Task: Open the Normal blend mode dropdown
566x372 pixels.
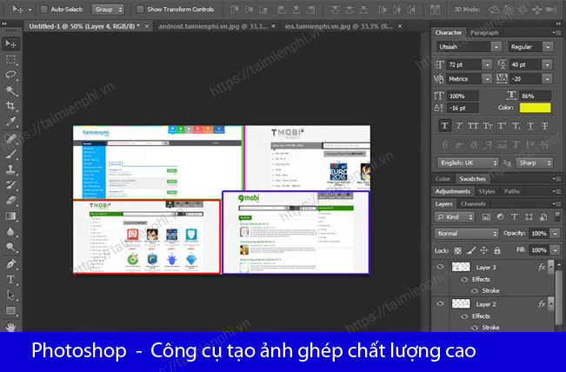Action: click(x=466, y=234)
